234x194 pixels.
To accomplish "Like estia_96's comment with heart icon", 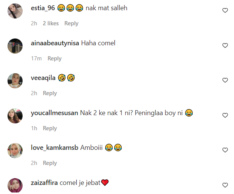I will pos(225,10).
